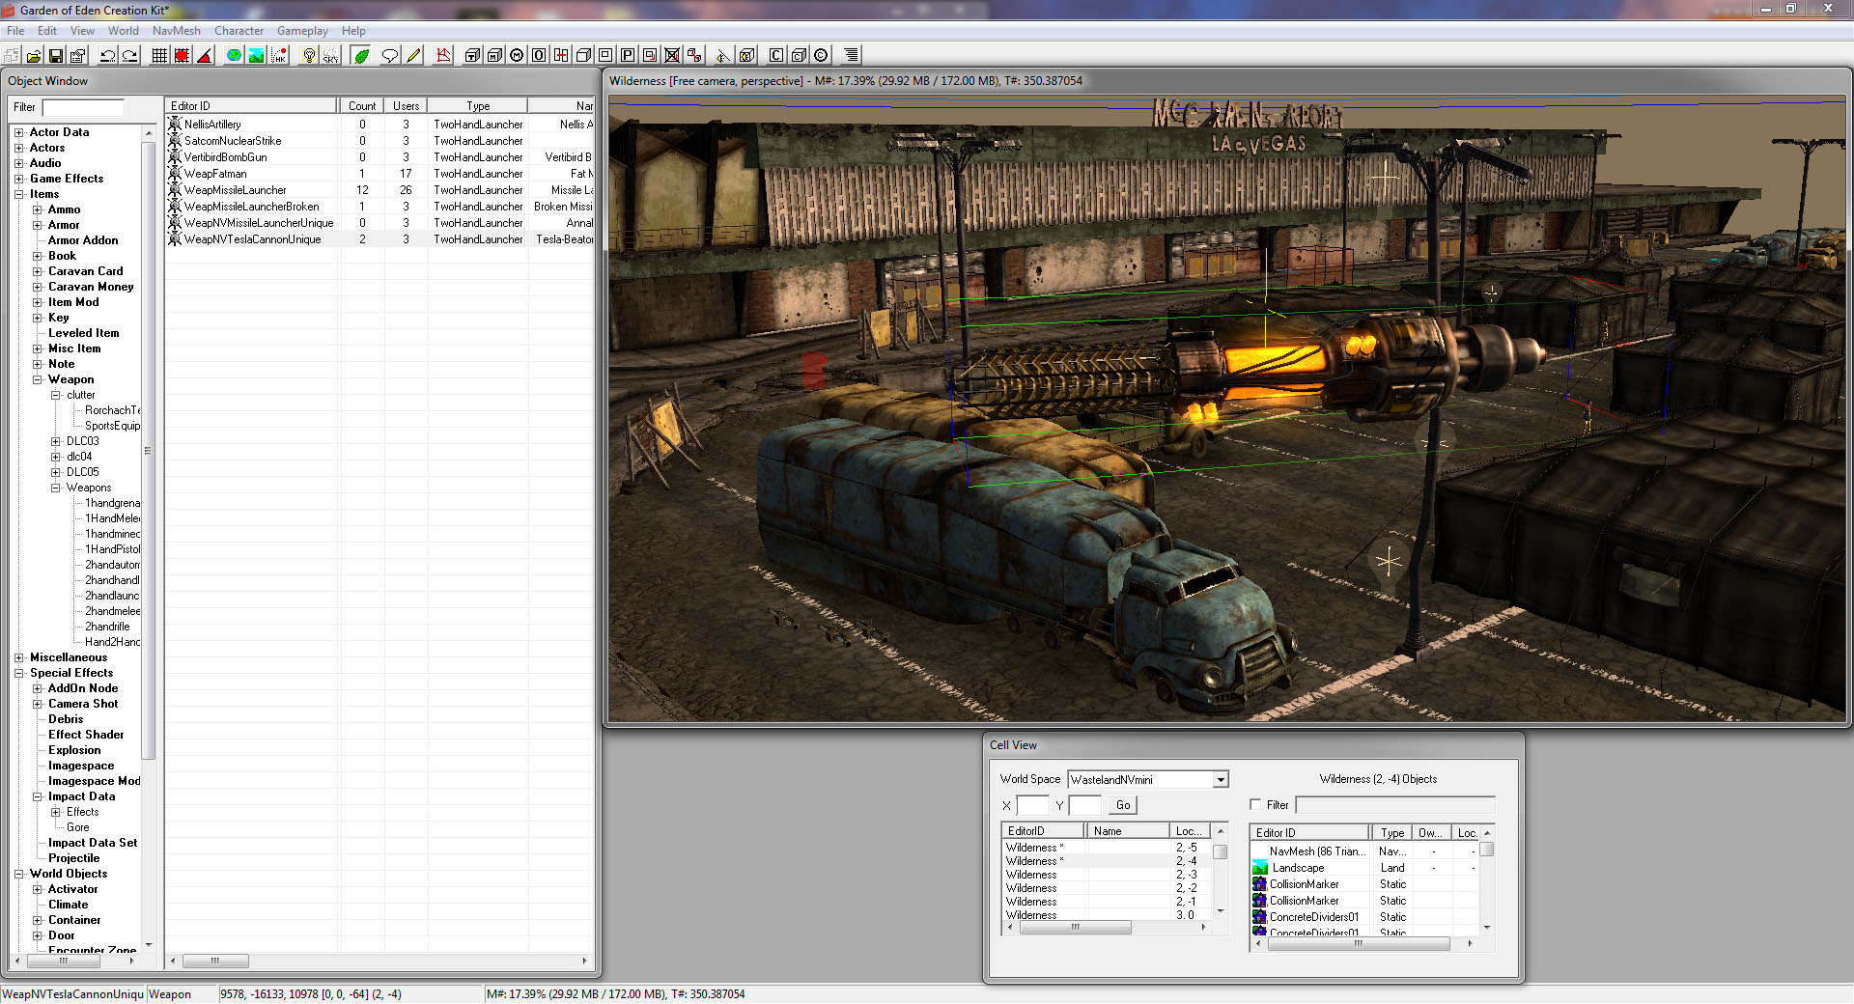Viewport: 1854px width, 1004px height.
Task: Open the World menu
Action: click(124, 31)
